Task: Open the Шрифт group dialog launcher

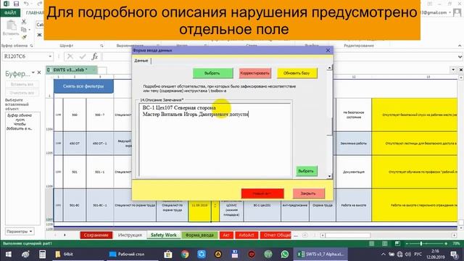Action: [x=101, y=46]
